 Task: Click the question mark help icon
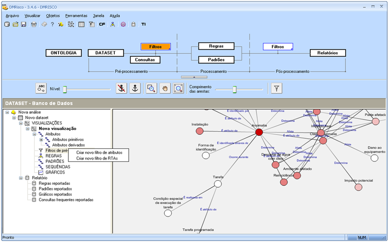[x=53, y=24]
